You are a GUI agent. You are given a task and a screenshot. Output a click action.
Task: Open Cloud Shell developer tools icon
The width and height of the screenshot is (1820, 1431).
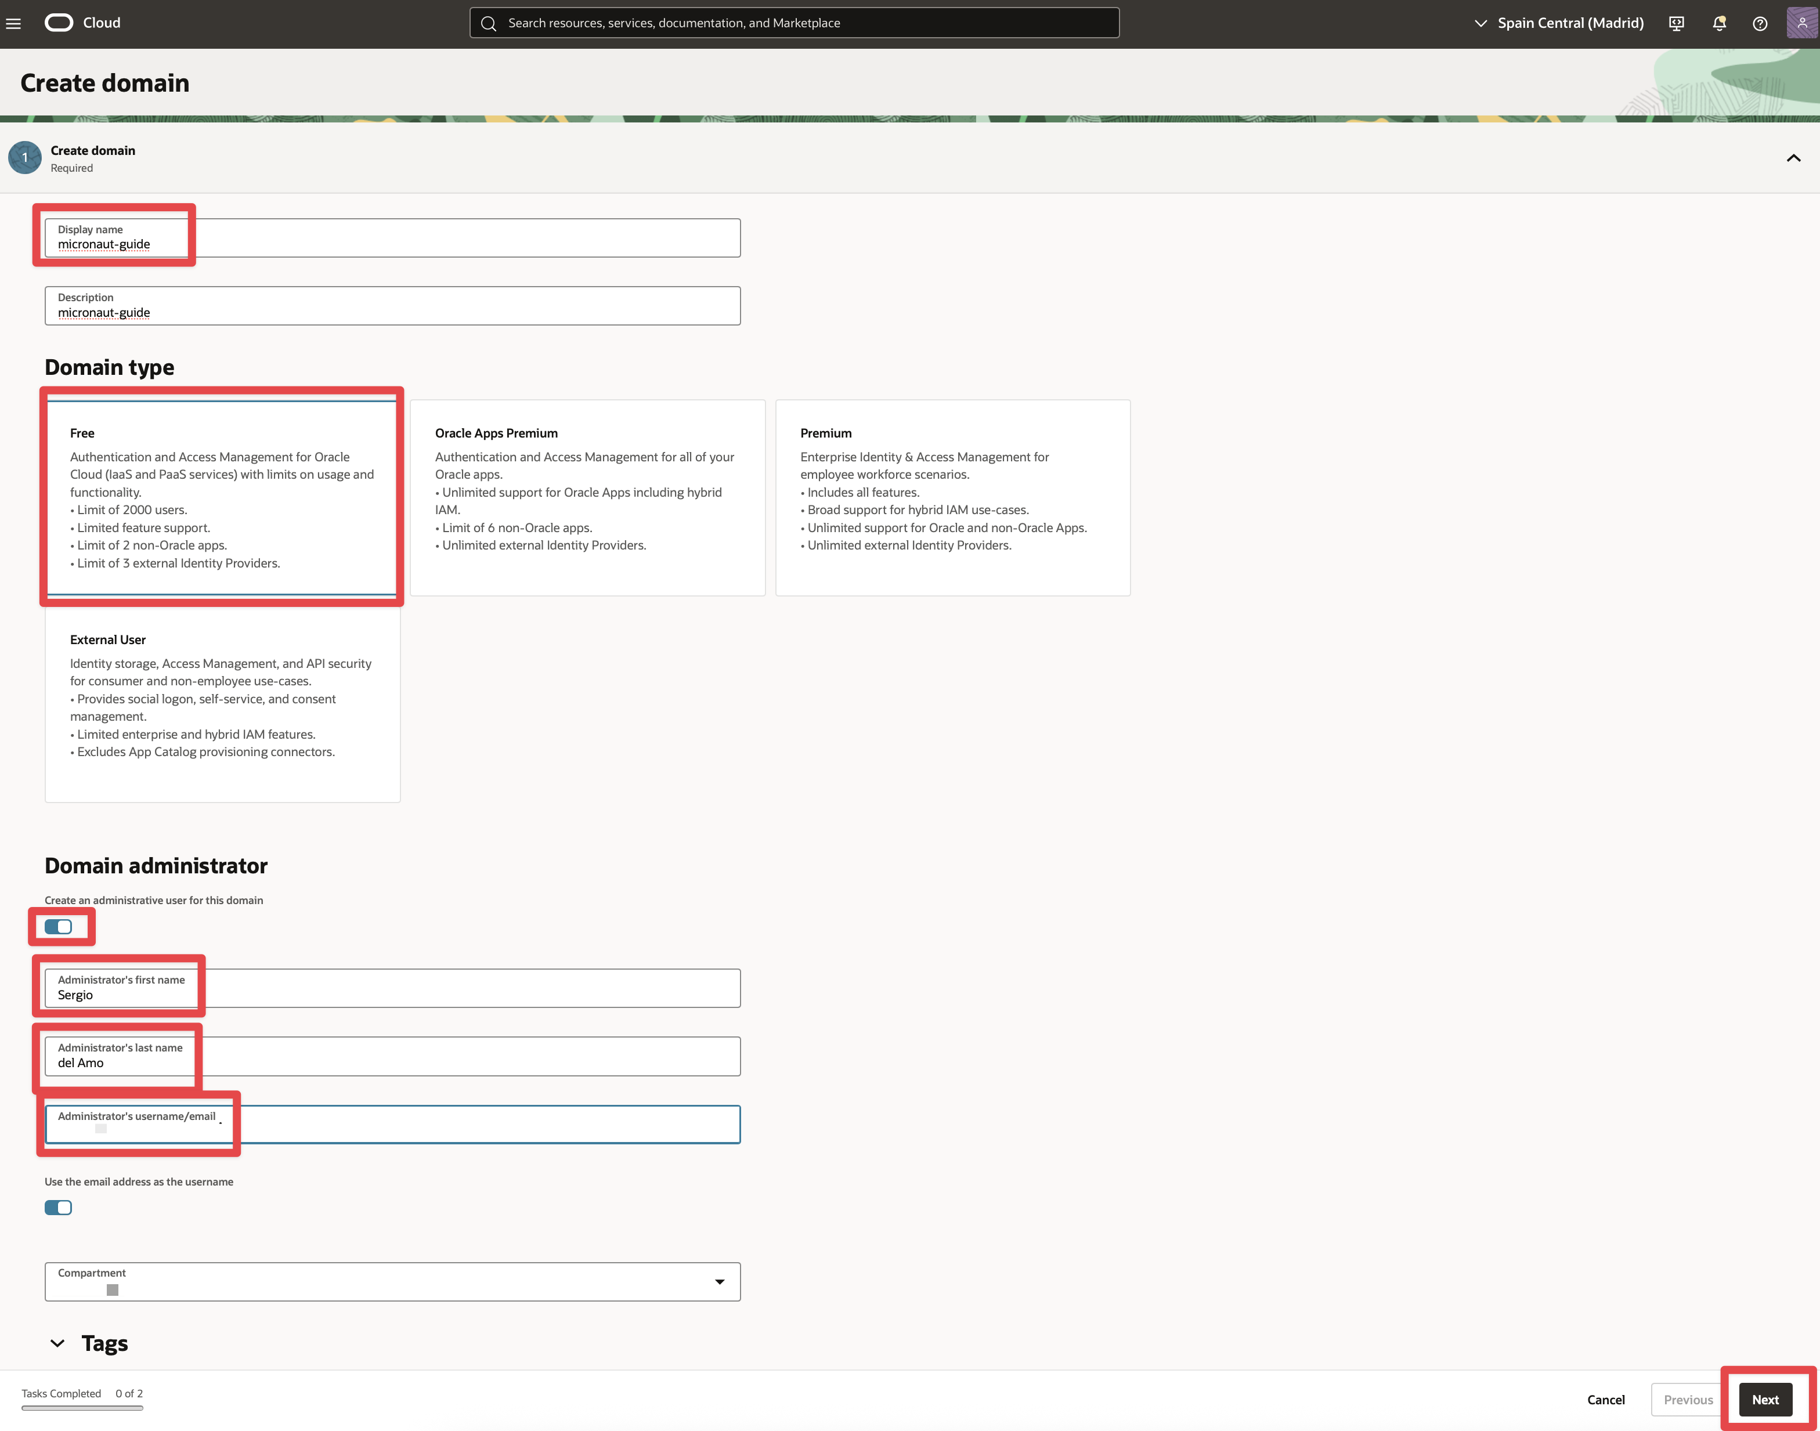point(1676,23)
